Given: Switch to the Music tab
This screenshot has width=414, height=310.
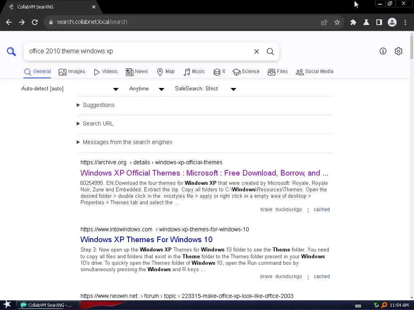Looking at the screenshot, I should (x=194, y=72).
